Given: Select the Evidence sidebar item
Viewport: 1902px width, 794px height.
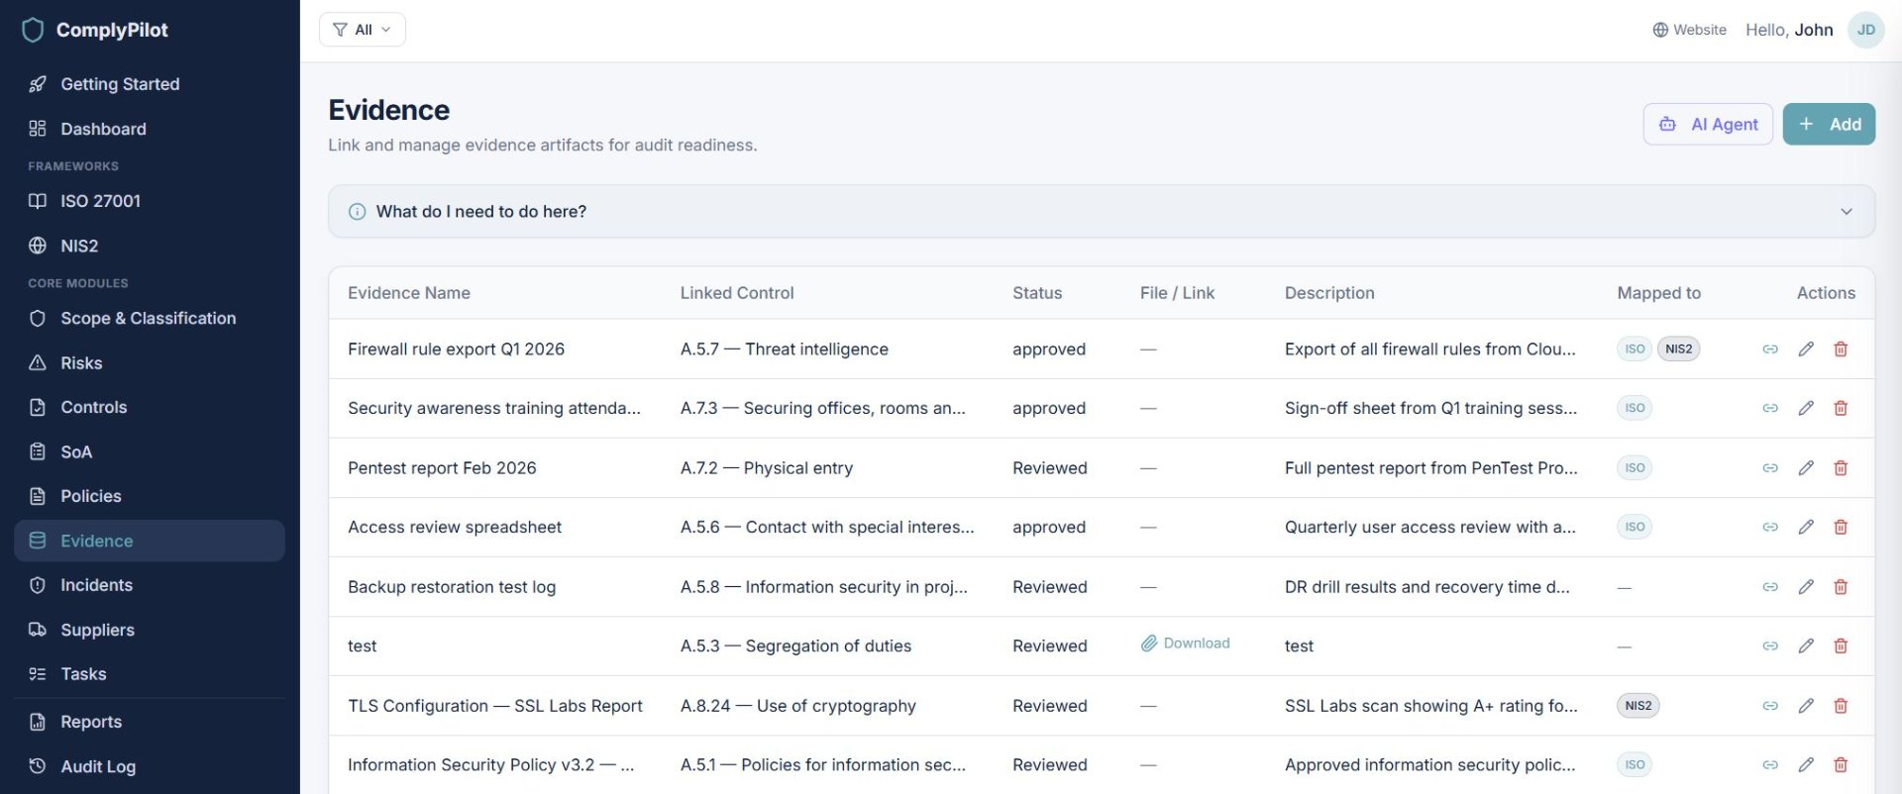Looking at the screenshot, I should [149, 541].
